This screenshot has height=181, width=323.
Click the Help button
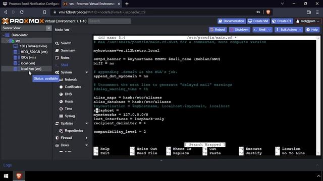point(312,30)
